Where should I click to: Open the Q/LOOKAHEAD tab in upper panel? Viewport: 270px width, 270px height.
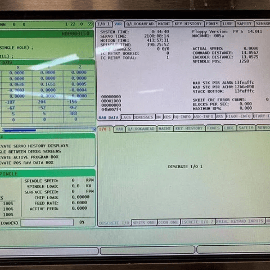click(140, 24)
